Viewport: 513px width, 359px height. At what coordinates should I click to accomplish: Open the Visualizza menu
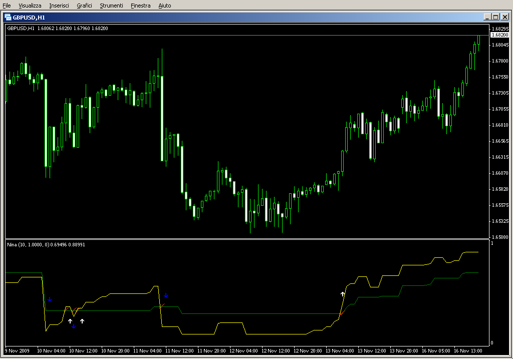point(30,6)
